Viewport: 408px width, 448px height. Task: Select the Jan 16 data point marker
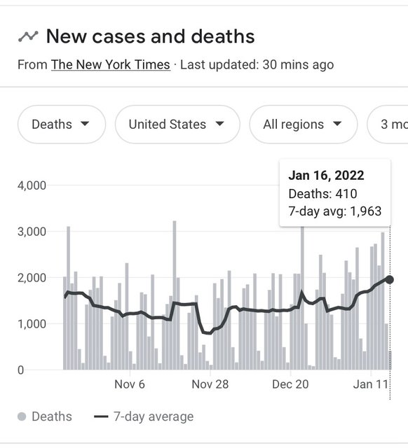point(389,280)
